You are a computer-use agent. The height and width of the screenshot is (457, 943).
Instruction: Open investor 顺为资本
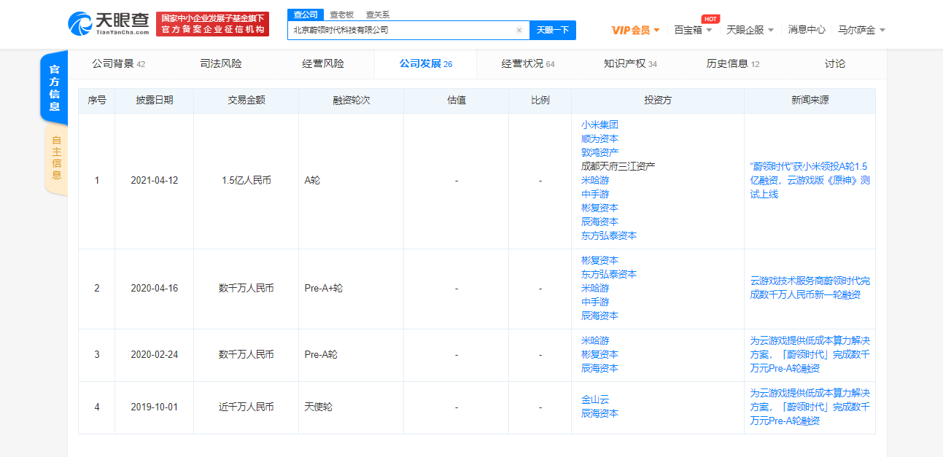(x=599, y=138)
